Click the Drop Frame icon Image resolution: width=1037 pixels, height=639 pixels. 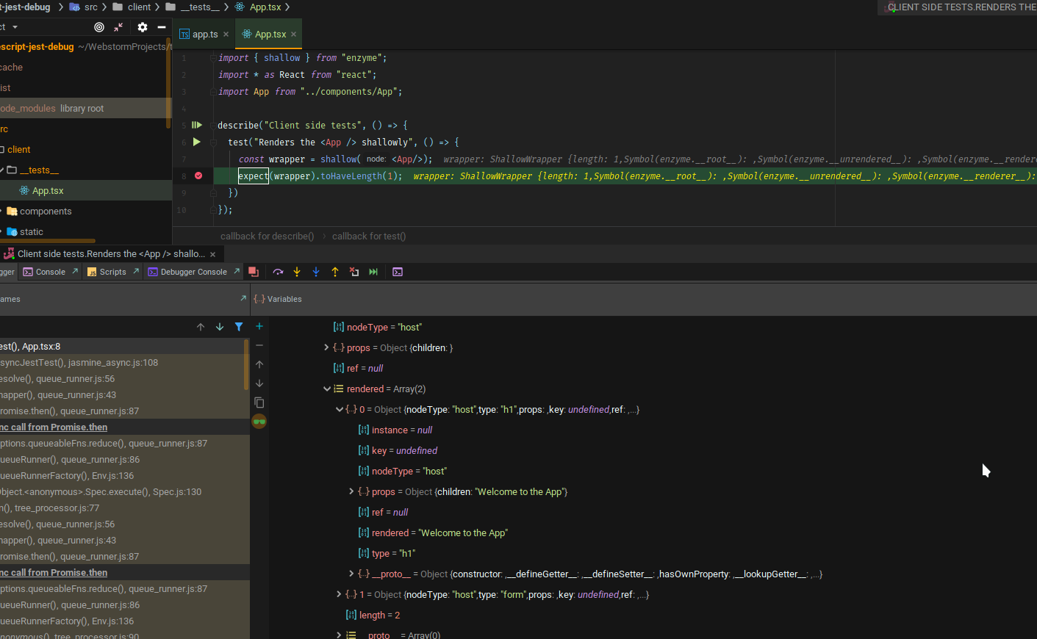(354, 272)
